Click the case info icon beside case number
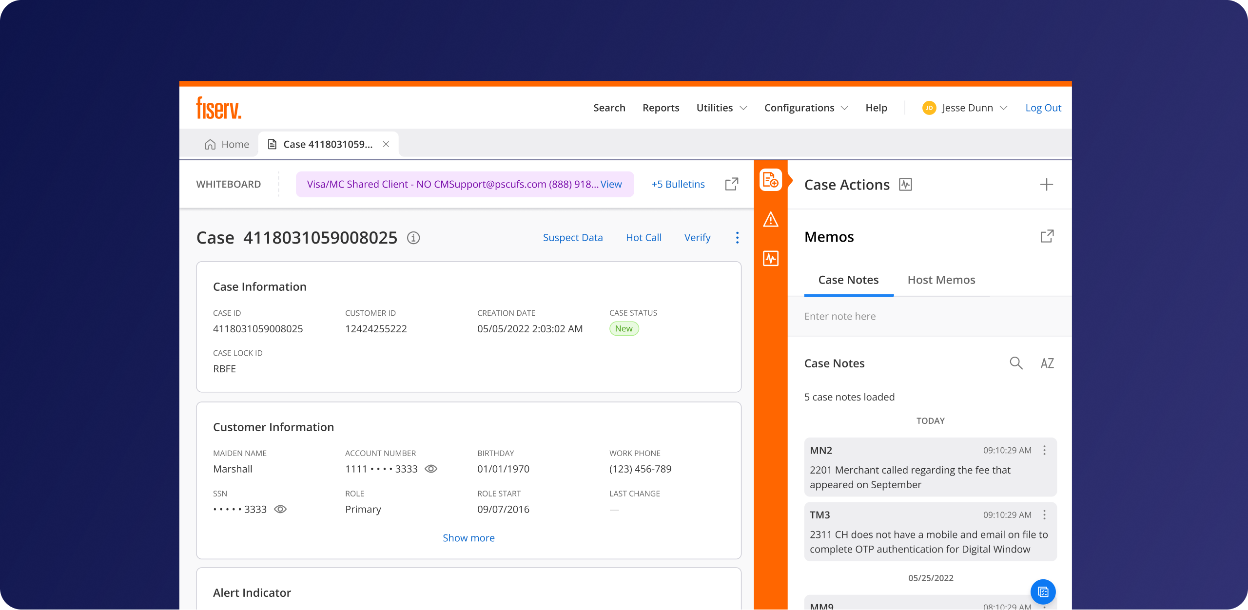 pyautogui.click(x=413, y=238)
